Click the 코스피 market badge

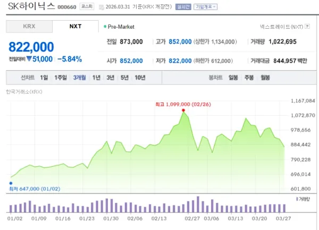pyautogui.click(x=87, y=6)
